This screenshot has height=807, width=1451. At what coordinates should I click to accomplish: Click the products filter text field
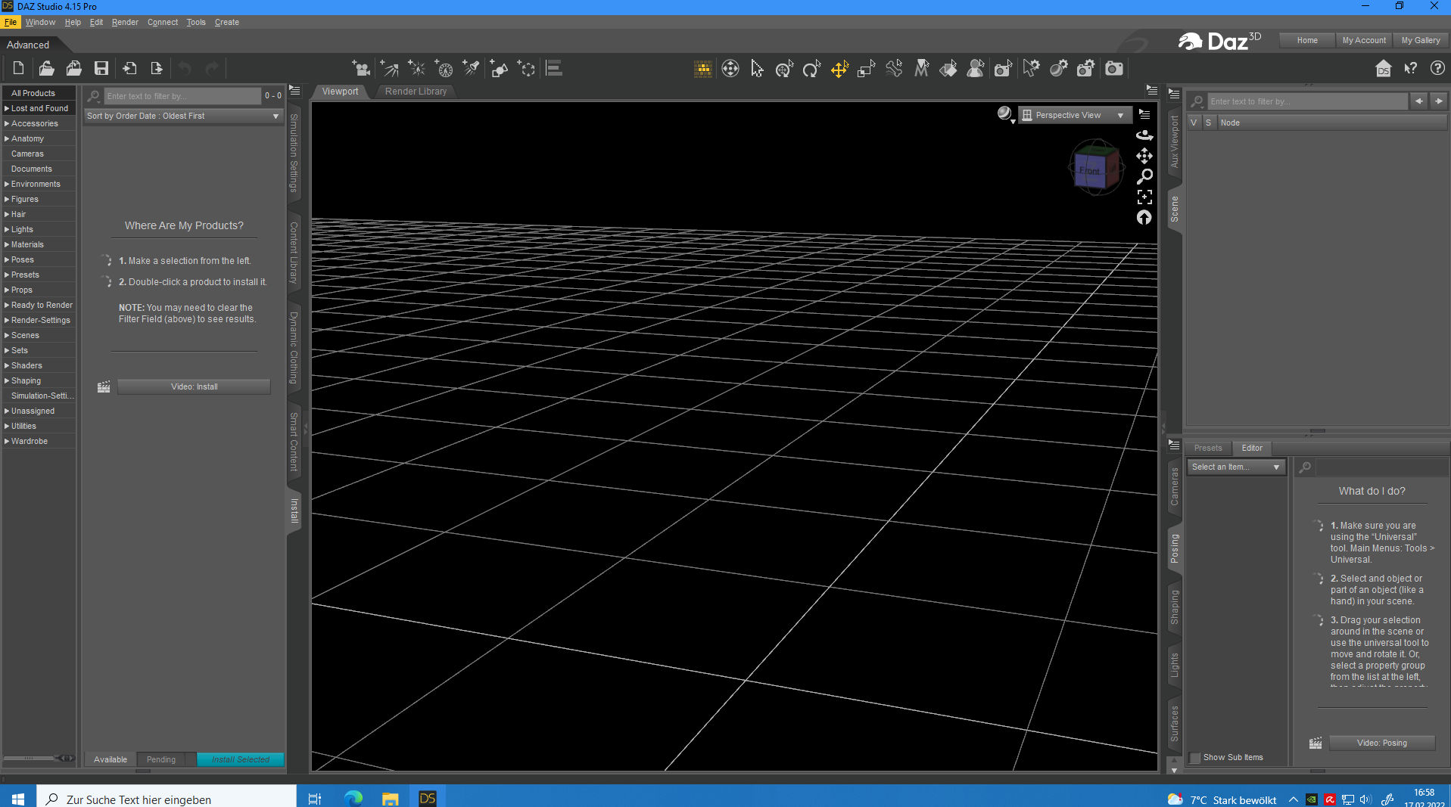click(183, 96)
